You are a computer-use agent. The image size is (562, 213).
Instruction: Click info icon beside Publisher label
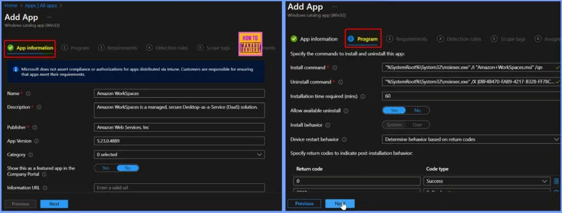point(35,127)
